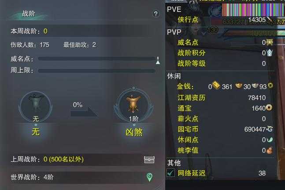Screen dimensions: 285x190
Task: Open the help question mark icon
Action: pos(156,14)
